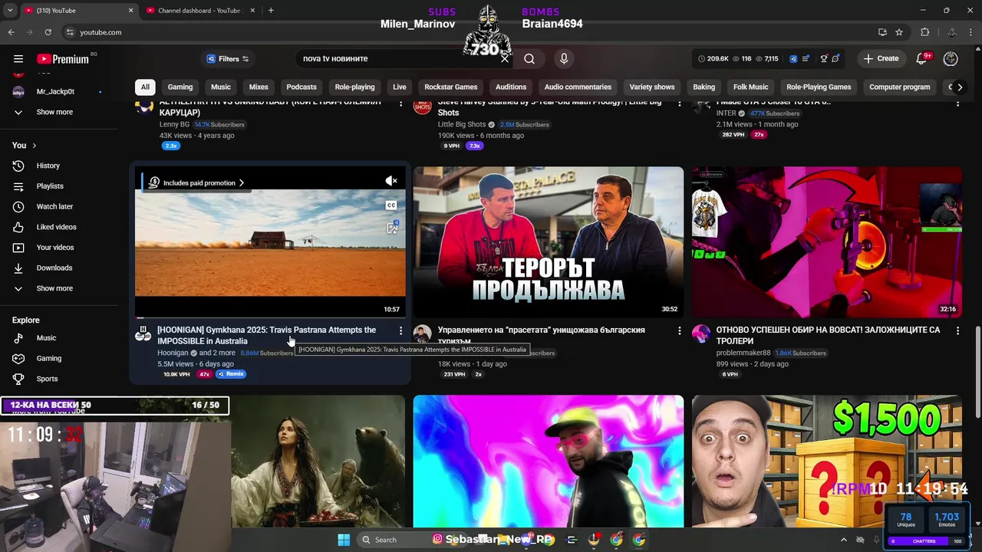Open the account avatar menu

951,58
